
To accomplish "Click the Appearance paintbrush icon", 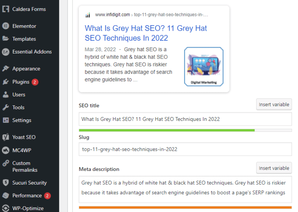I will point(6,69).
